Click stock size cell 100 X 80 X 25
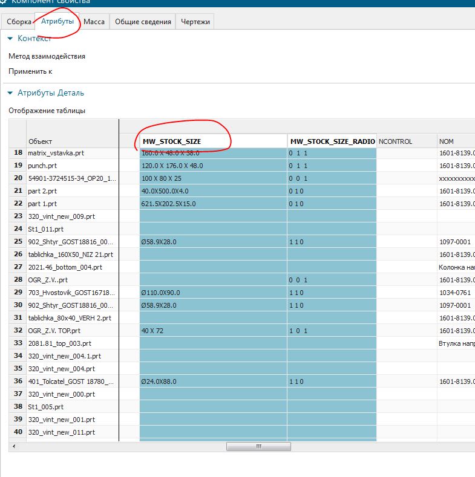 [x=213, y=178]
